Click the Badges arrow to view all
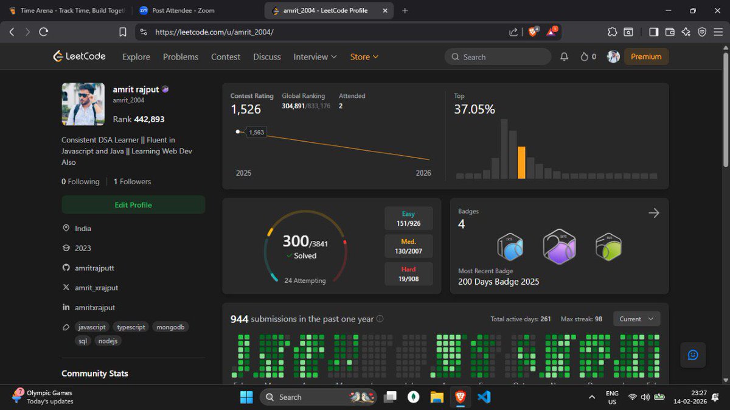Image resolution: width=730 pixels, height=410 pixels. pyautogui.click(x=654, y=213)
